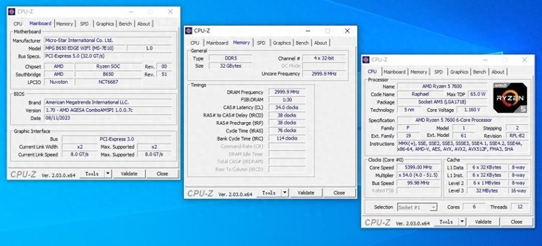Viewport: 542px width, 246px height.
Task: Click Close button in Mainboard window
Action: pos(162,173)
